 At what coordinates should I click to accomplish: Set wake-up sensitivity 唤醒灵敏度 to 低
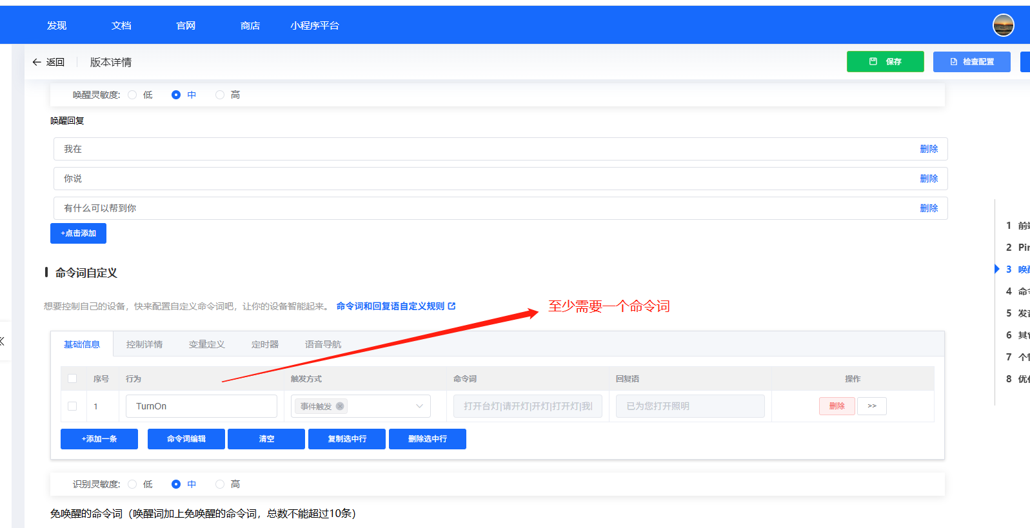132,95
